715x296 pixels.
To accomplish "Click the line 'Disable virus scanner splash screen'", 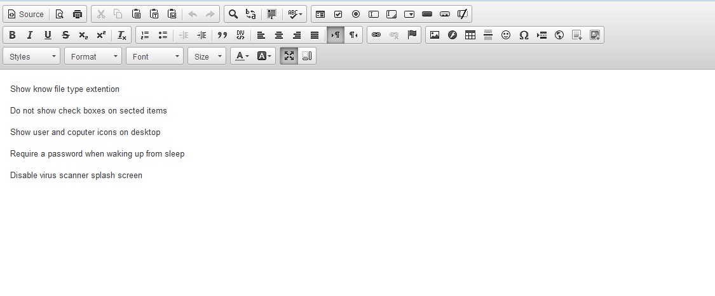I will 76,176.
